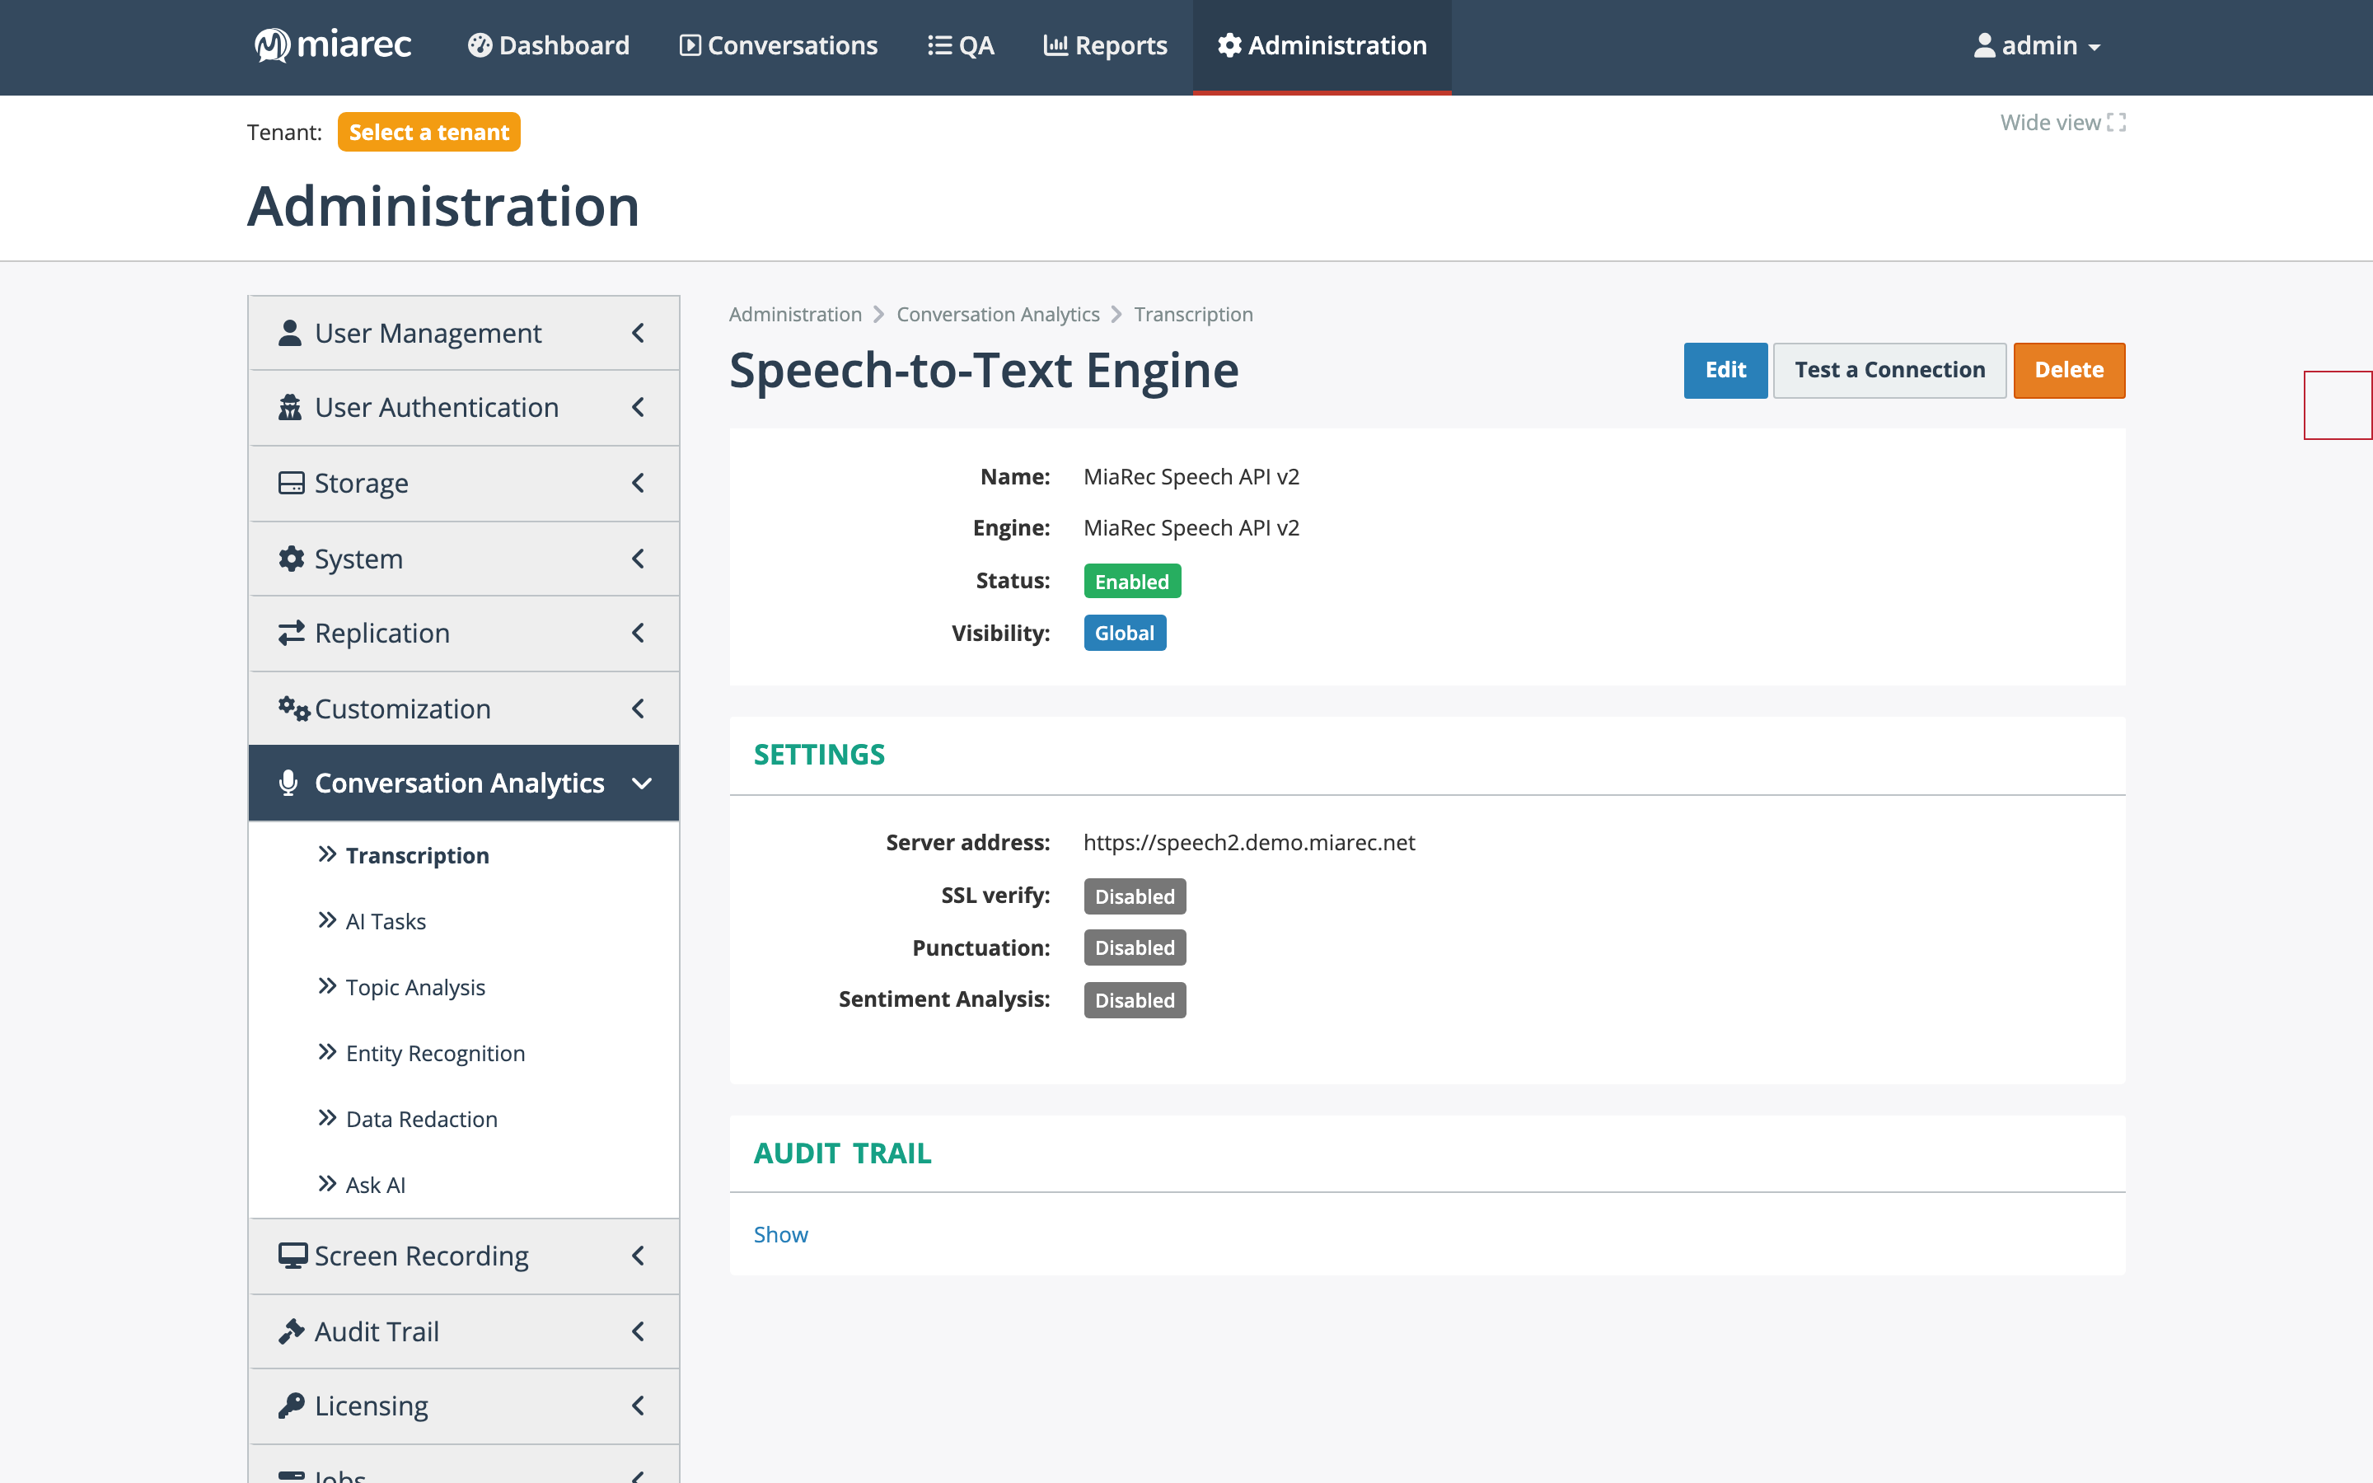2373x1483 pixels.
Task: Click the Screen Recording monitor icon
Action: pyautogui.click(x=293, y=1256)
